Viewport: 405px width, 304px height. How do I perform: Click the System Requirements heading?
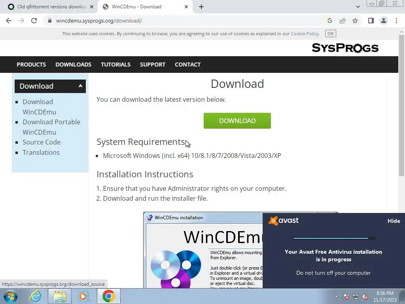(x=141, y=142)
